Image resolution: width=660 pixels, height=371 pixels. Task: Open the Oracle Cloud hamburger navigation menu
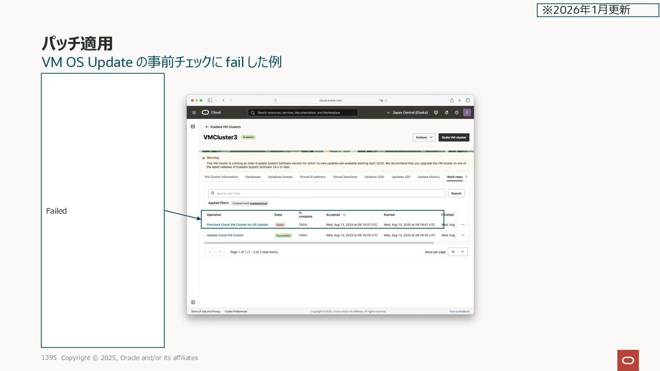coord(194,113)
